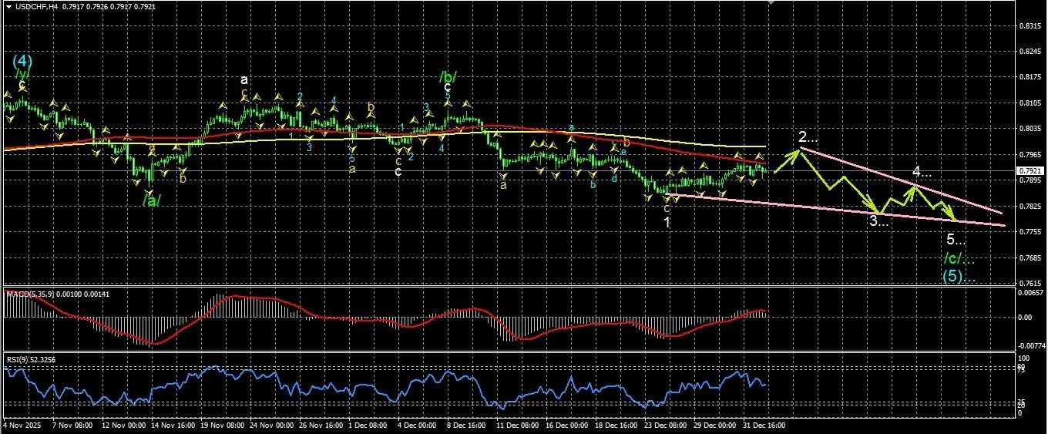Click the projected wave label 4...
This screenshot has height=434, width=1048.
[922, 170]
